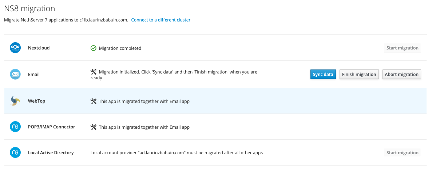This screenshot has height=175, width=432.
Task: Click the tools icon in POP3/IMAP row
Action: point(94,127)
